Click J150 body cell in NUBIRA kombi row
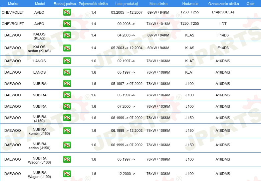 coord(190,130)
